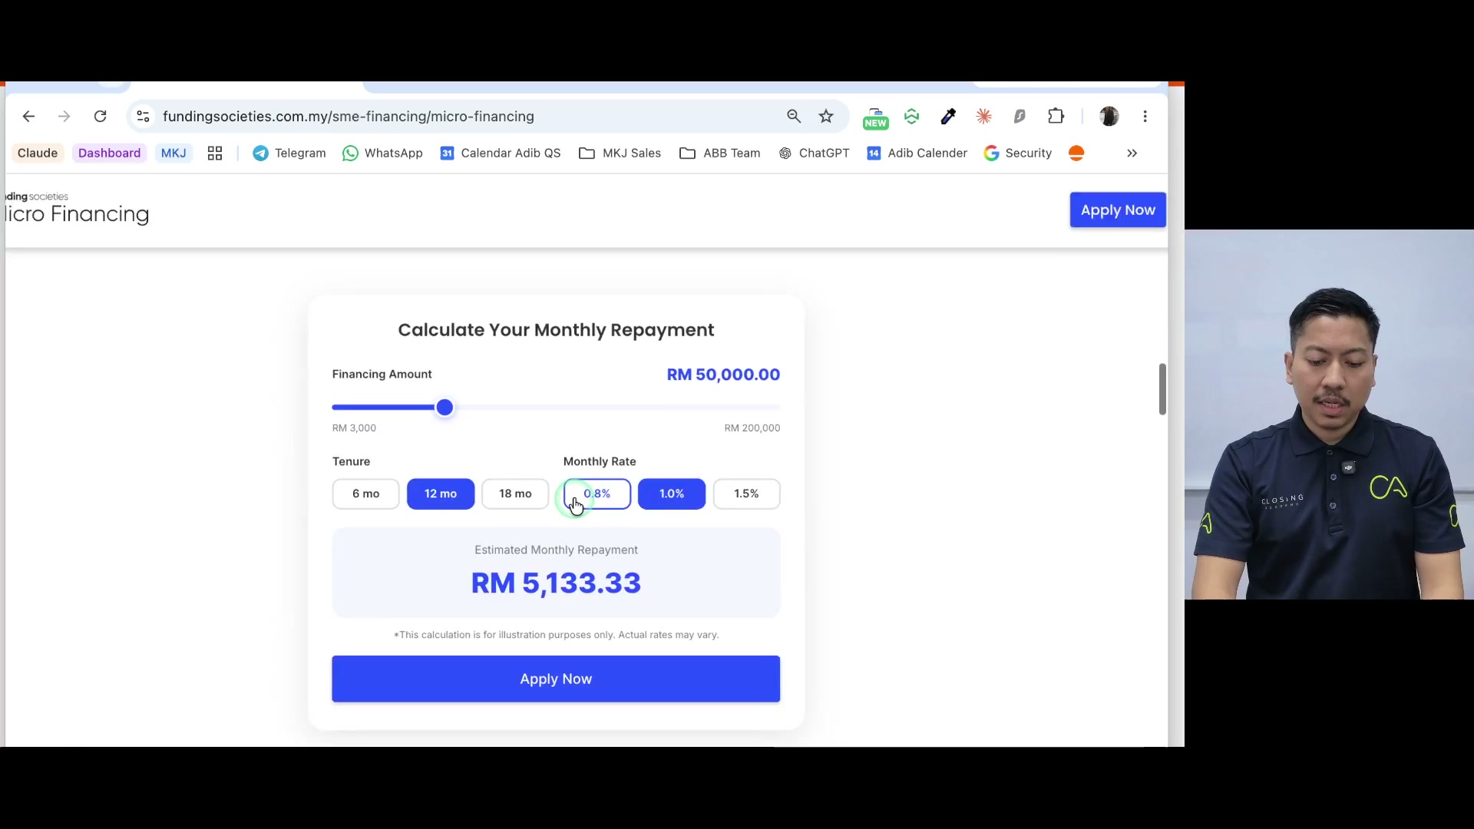This screenshot has width=1474, height=829.
Task: Choose the 1.5% monthly rate
Action: pos(746,494)
